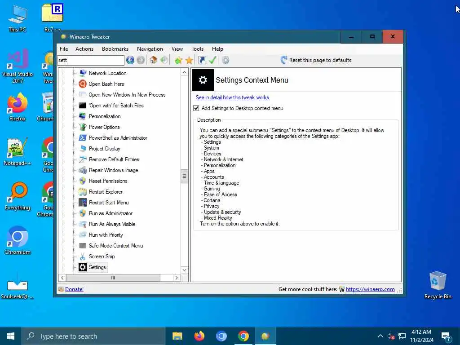Click the taskbar clock showing 4:12 AM
The height and width of the screenshot is (345, 460).
421,336
